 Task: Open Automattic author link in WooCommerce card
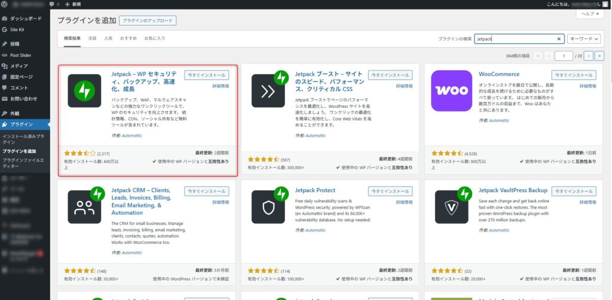[x=499, y=120]
